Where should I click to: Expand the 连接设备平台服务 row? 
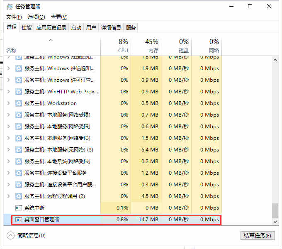coord(8,173)
